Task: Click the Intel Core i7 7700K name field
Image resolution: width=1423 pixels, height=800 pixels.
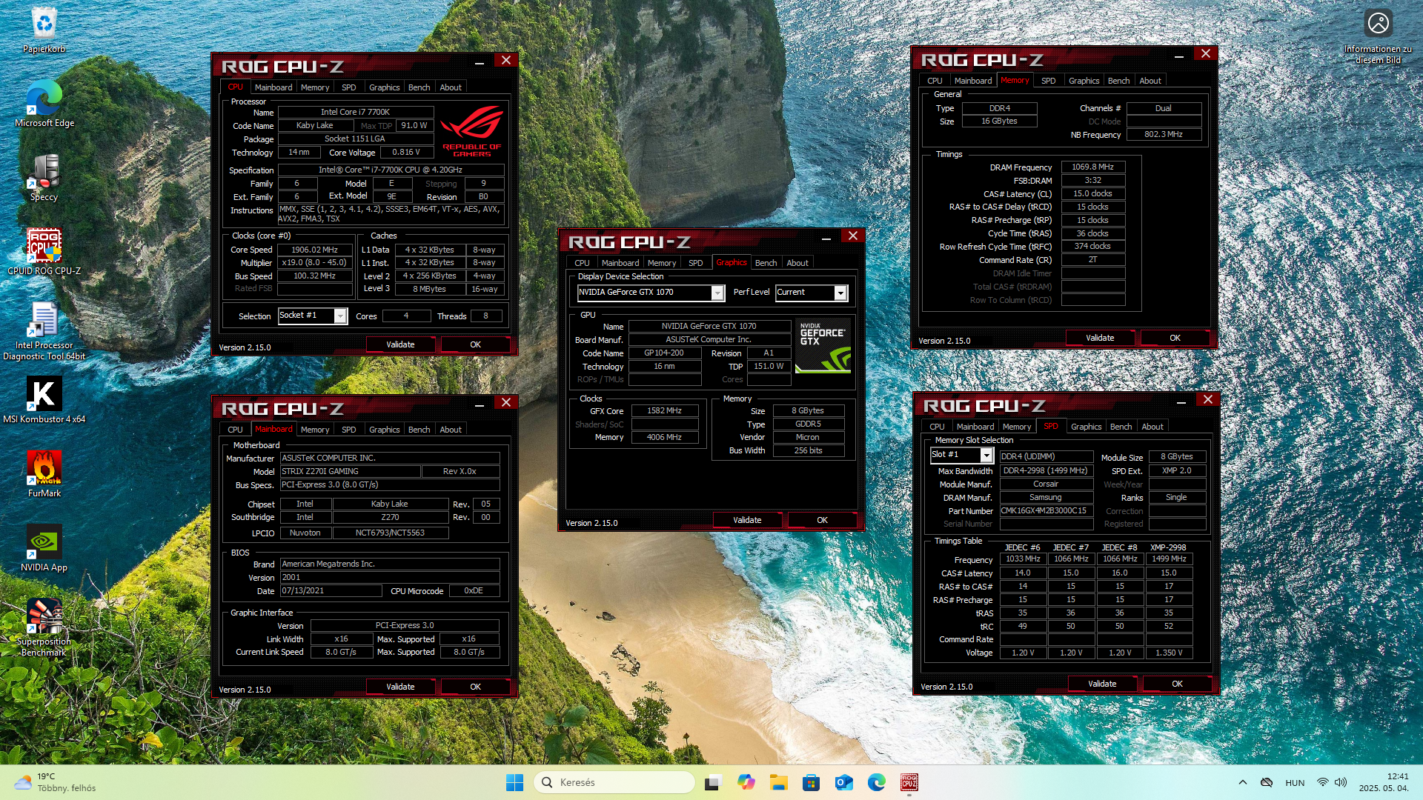Action: (x=355, y=113)
